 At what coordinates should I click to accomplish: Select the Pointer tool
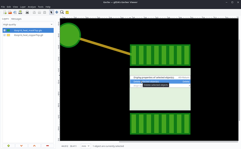click(51, 12)
